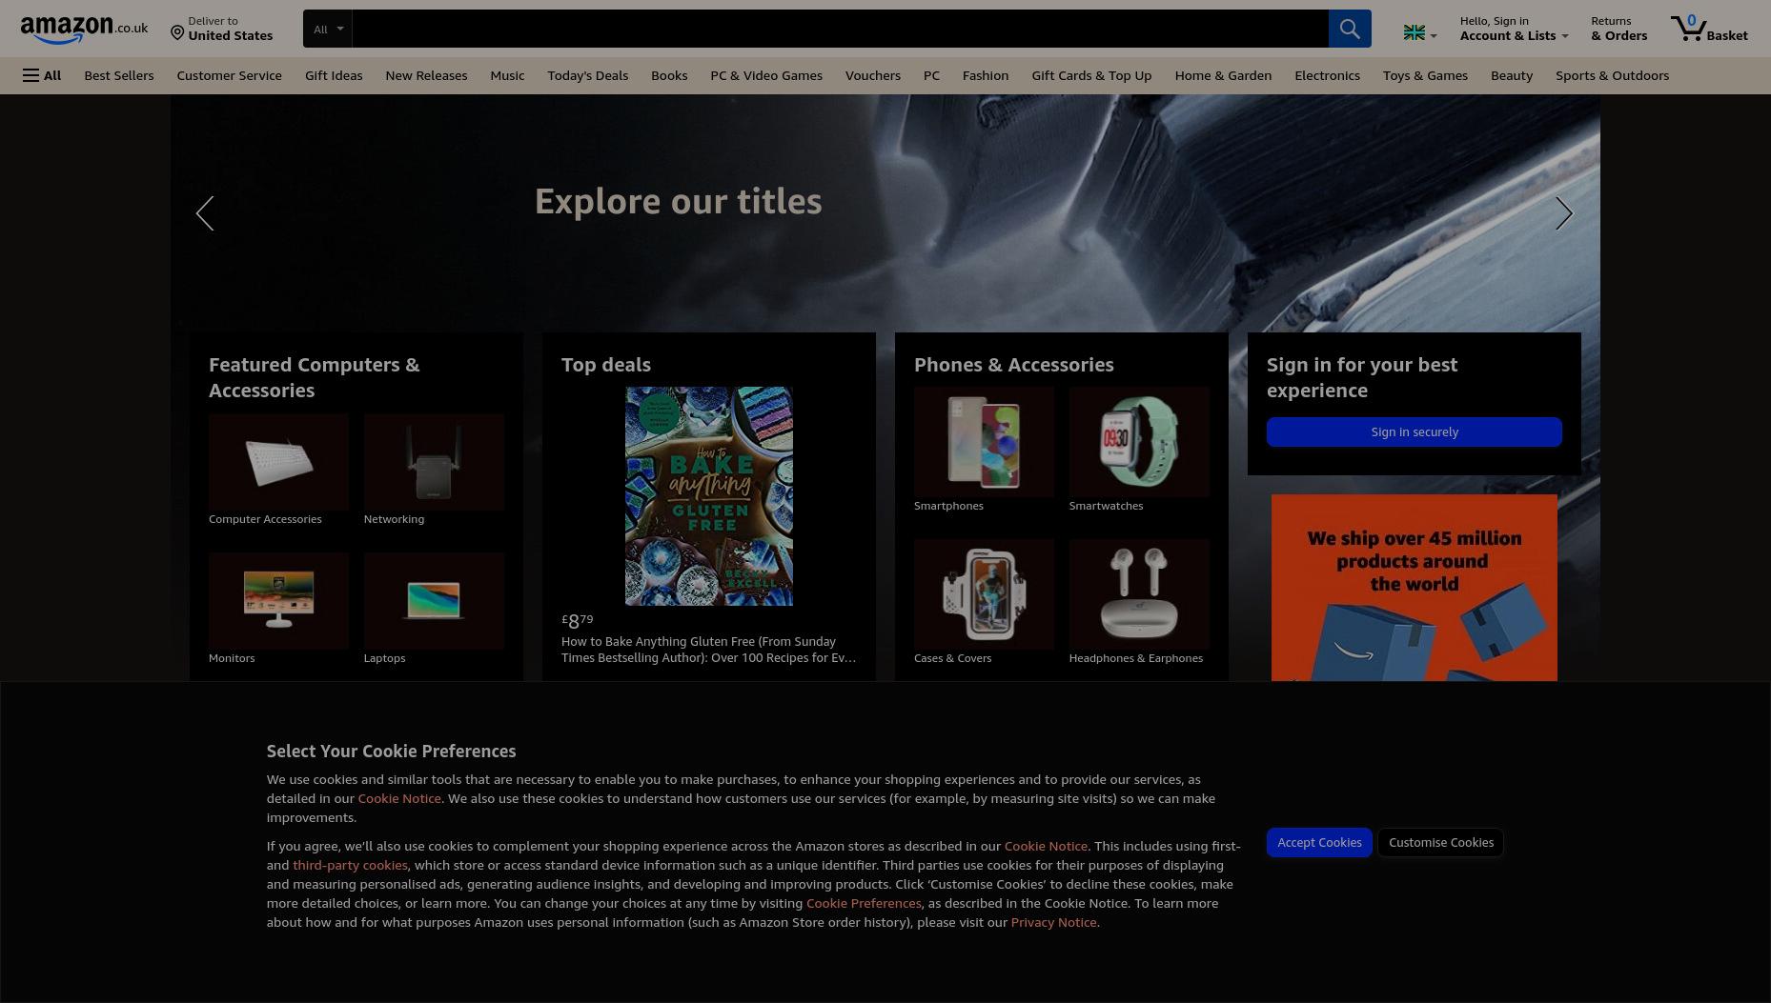Click the Cases & Covers thumbnail
This screenshot has height=1003, width=1771.
(984, 594)
